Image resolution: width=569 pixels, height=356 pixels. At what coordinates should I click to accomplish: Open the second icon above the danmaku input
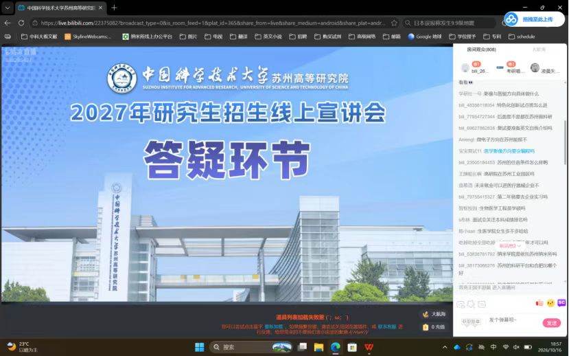[x=471, y=304]
